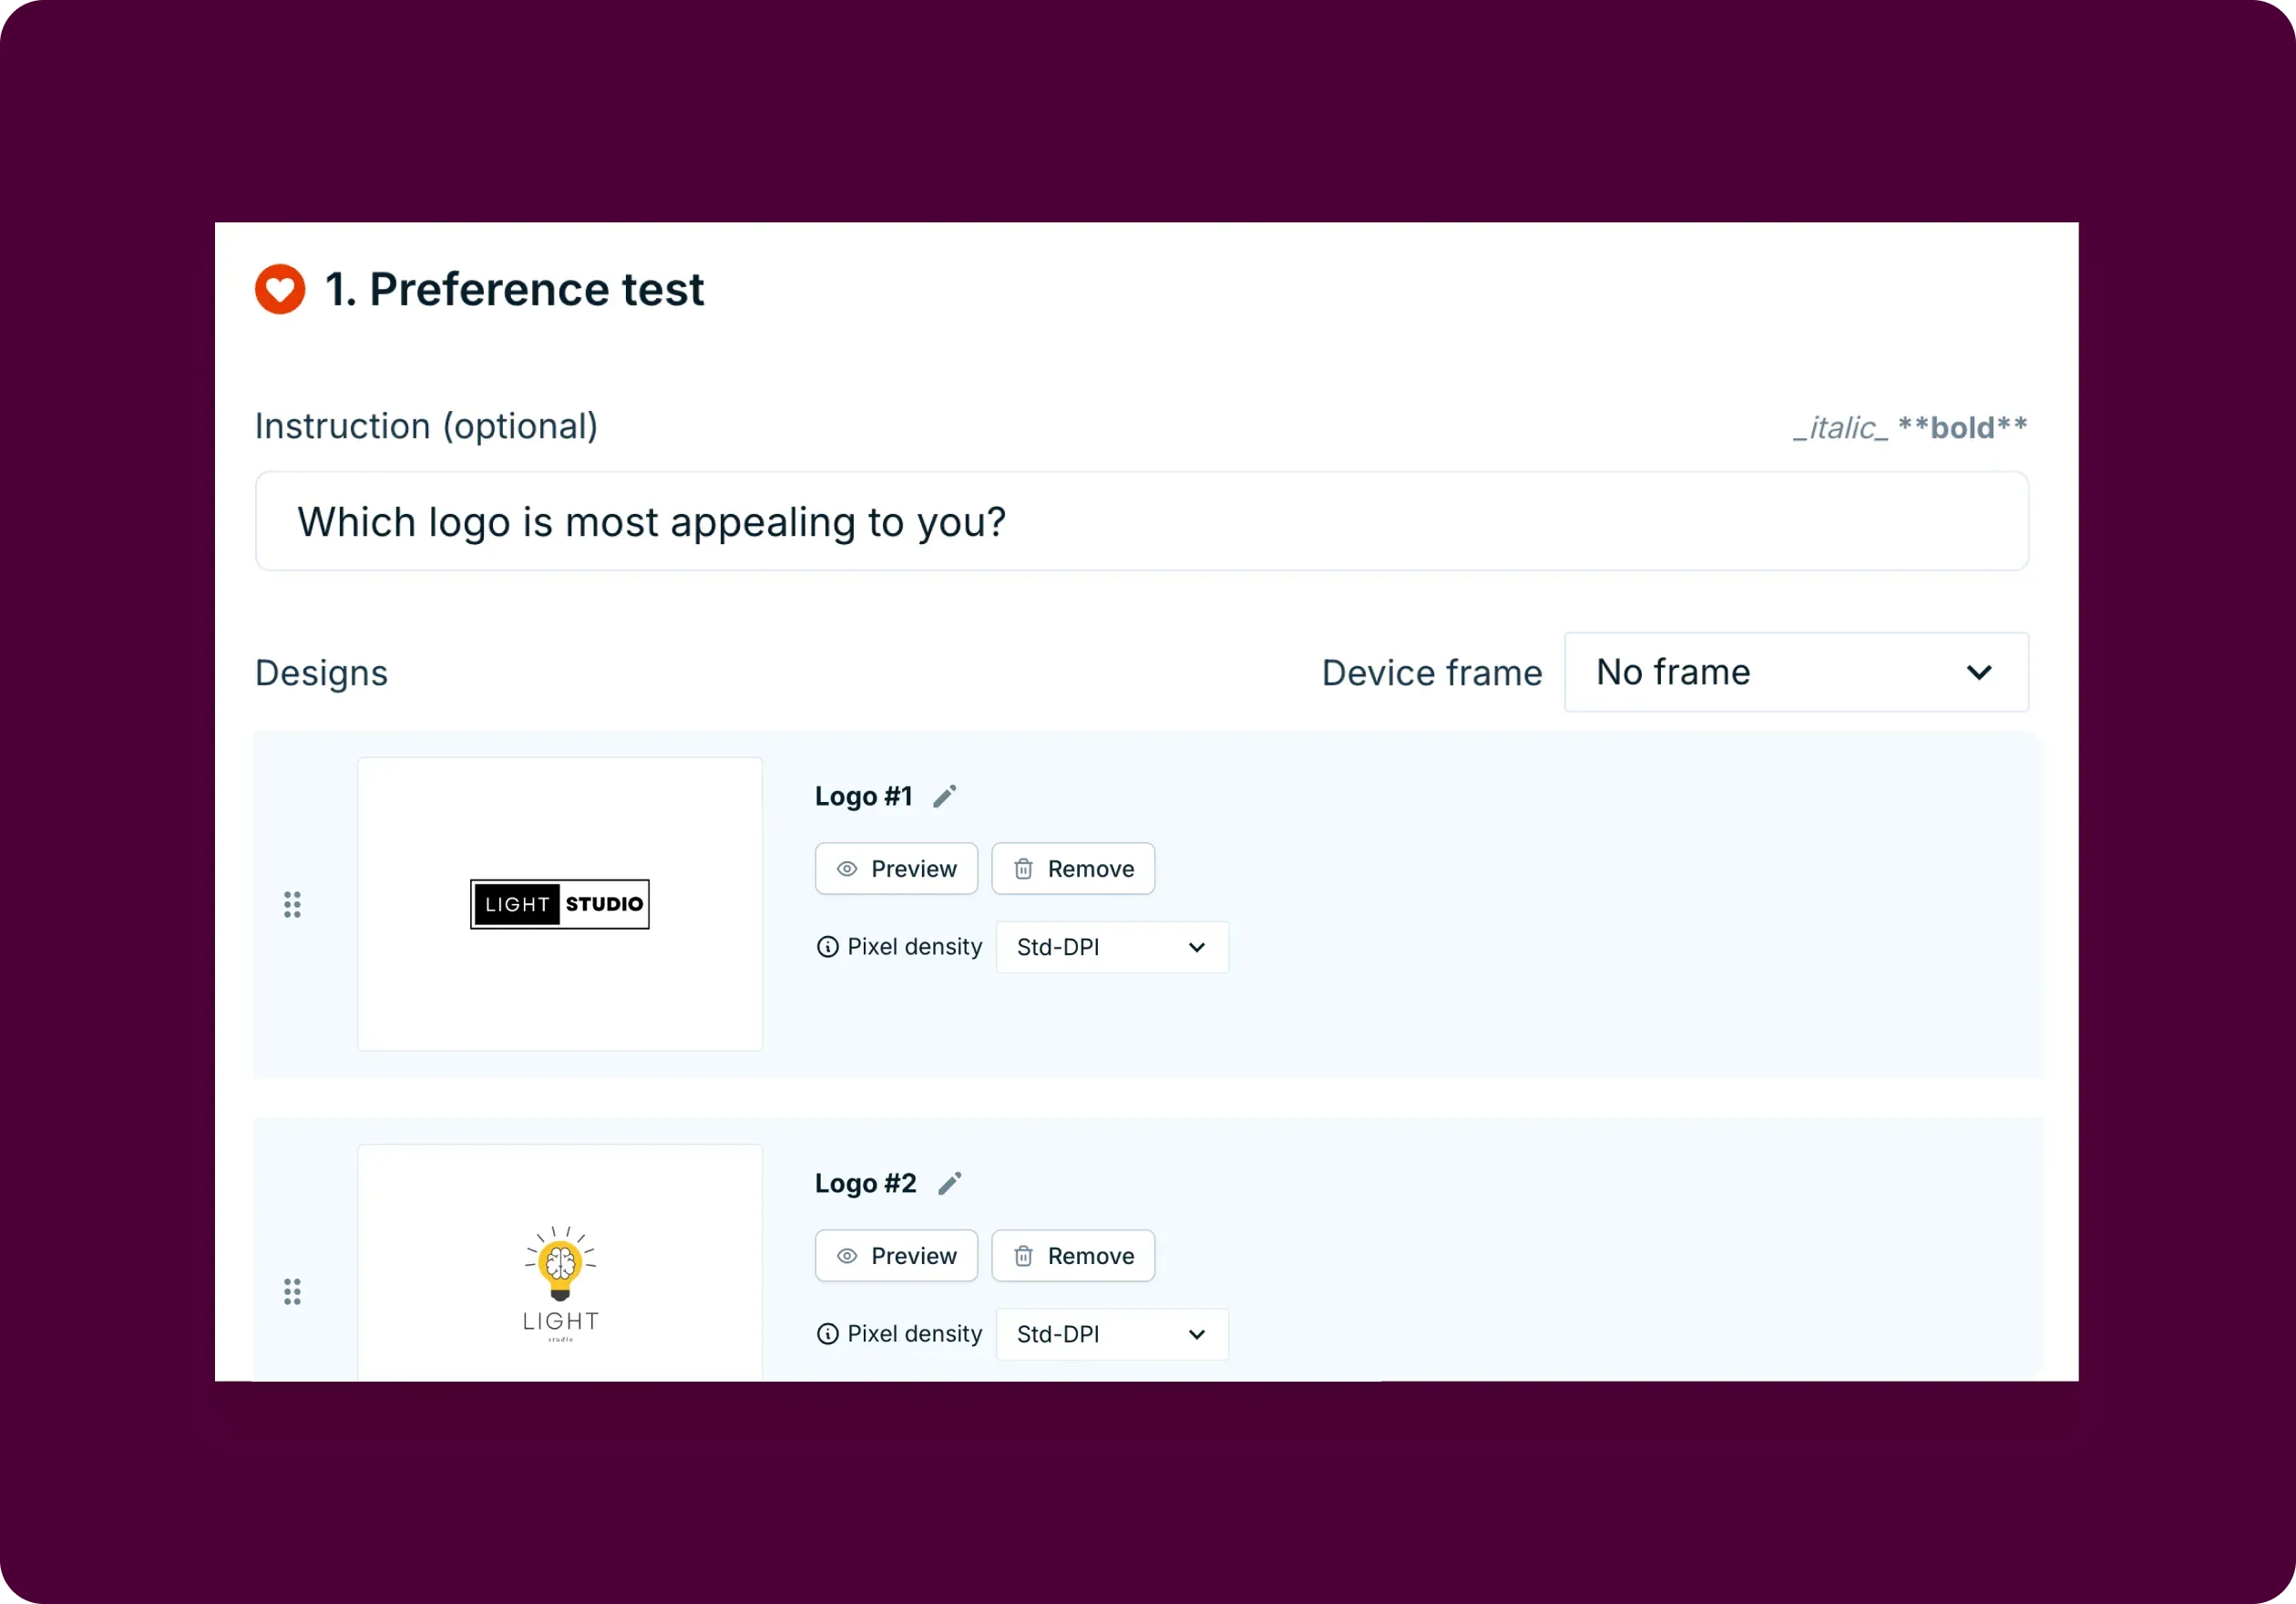Preview the Logo #1 design
Screen dimensions: 2296x1604
tap(895, 868)
